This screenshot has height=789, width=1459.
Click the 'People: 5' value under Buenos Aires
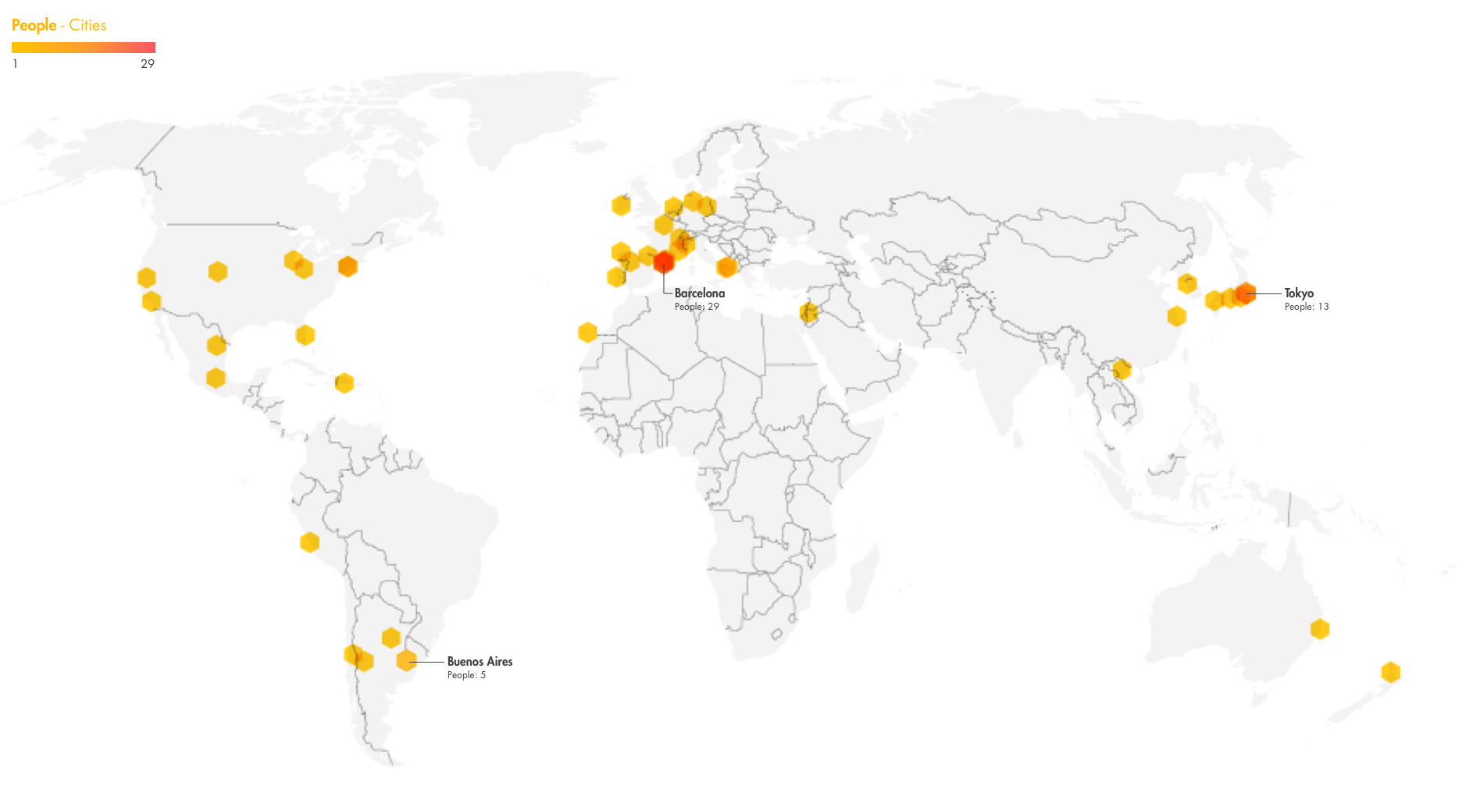(x=466, y=675)
